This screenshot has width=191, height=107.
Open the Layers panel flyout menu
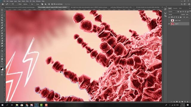pos(190,8)
